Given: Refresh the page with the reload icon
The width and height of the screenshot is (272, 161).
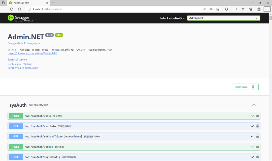Looking at the screenshot, I should (12, 9).
